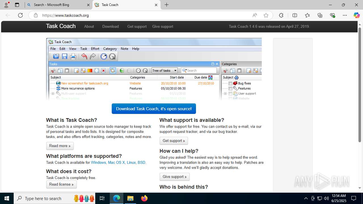The image size is (363, 204).
Task: Open Task View on taskbar
Action: click(102, 198)
